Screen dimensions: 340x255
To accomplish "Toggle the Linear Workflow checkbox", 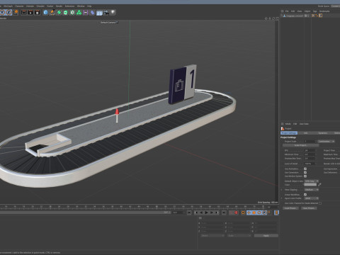I will coord(305,195).
